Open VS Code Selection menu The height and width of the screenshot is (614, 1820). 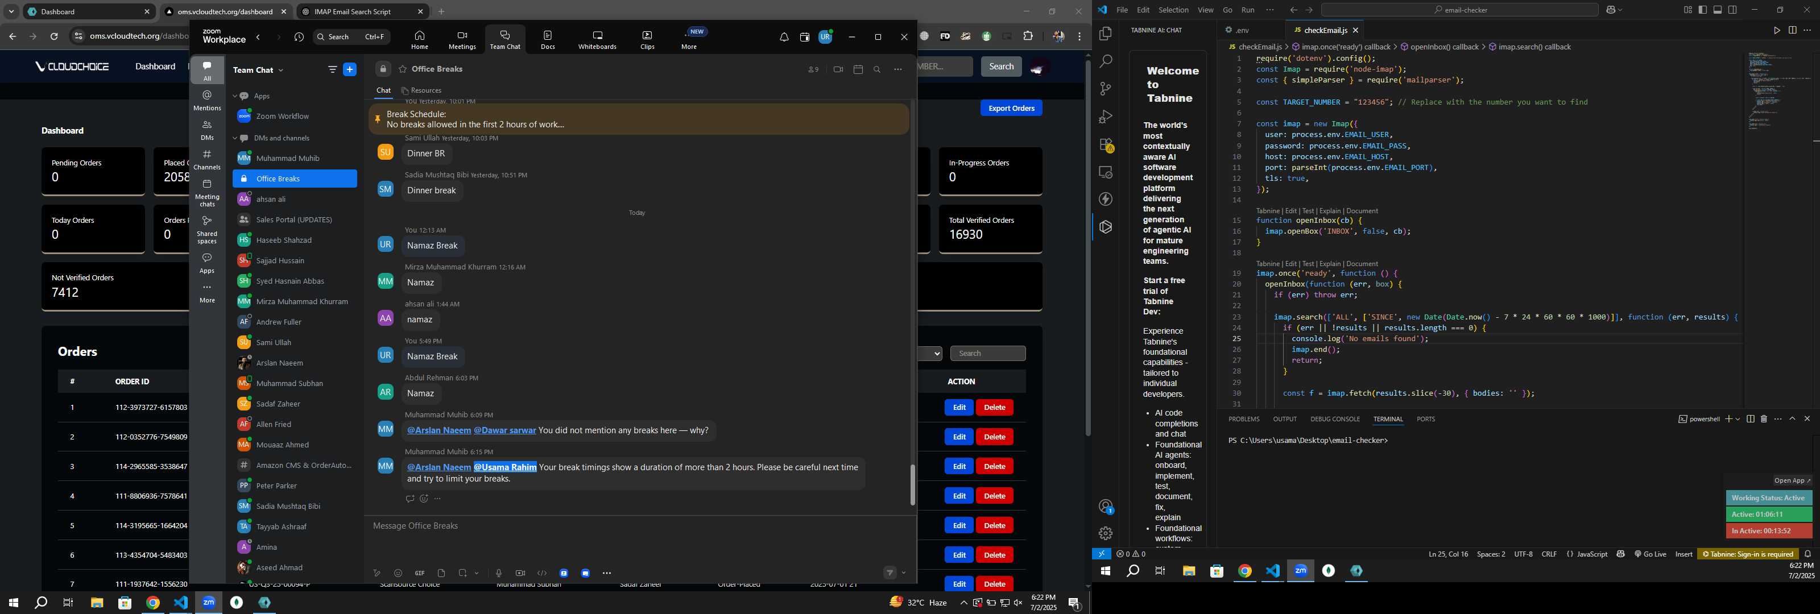coord(1173,10)
